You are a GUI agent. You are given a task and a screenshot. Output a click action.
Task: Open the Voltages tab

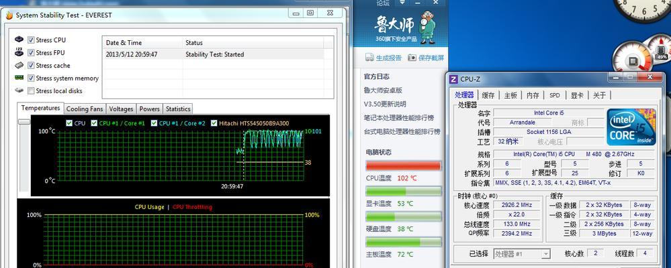tap(121, 109)
